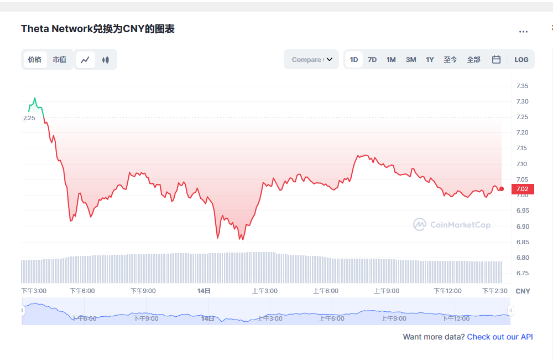Viewport: 553px width, 360px height.
Task: Select the line chart view icon
Action: point(85,60)
